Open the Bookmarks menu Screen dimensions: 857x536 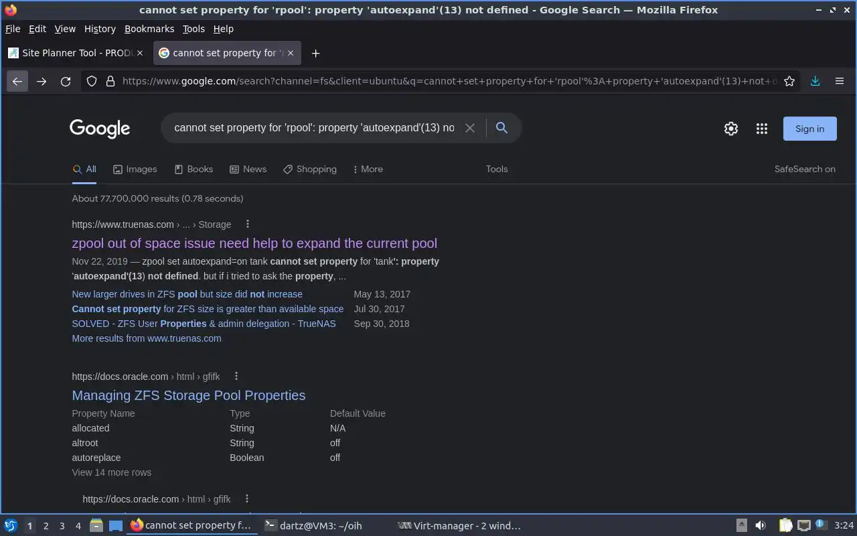149,29
